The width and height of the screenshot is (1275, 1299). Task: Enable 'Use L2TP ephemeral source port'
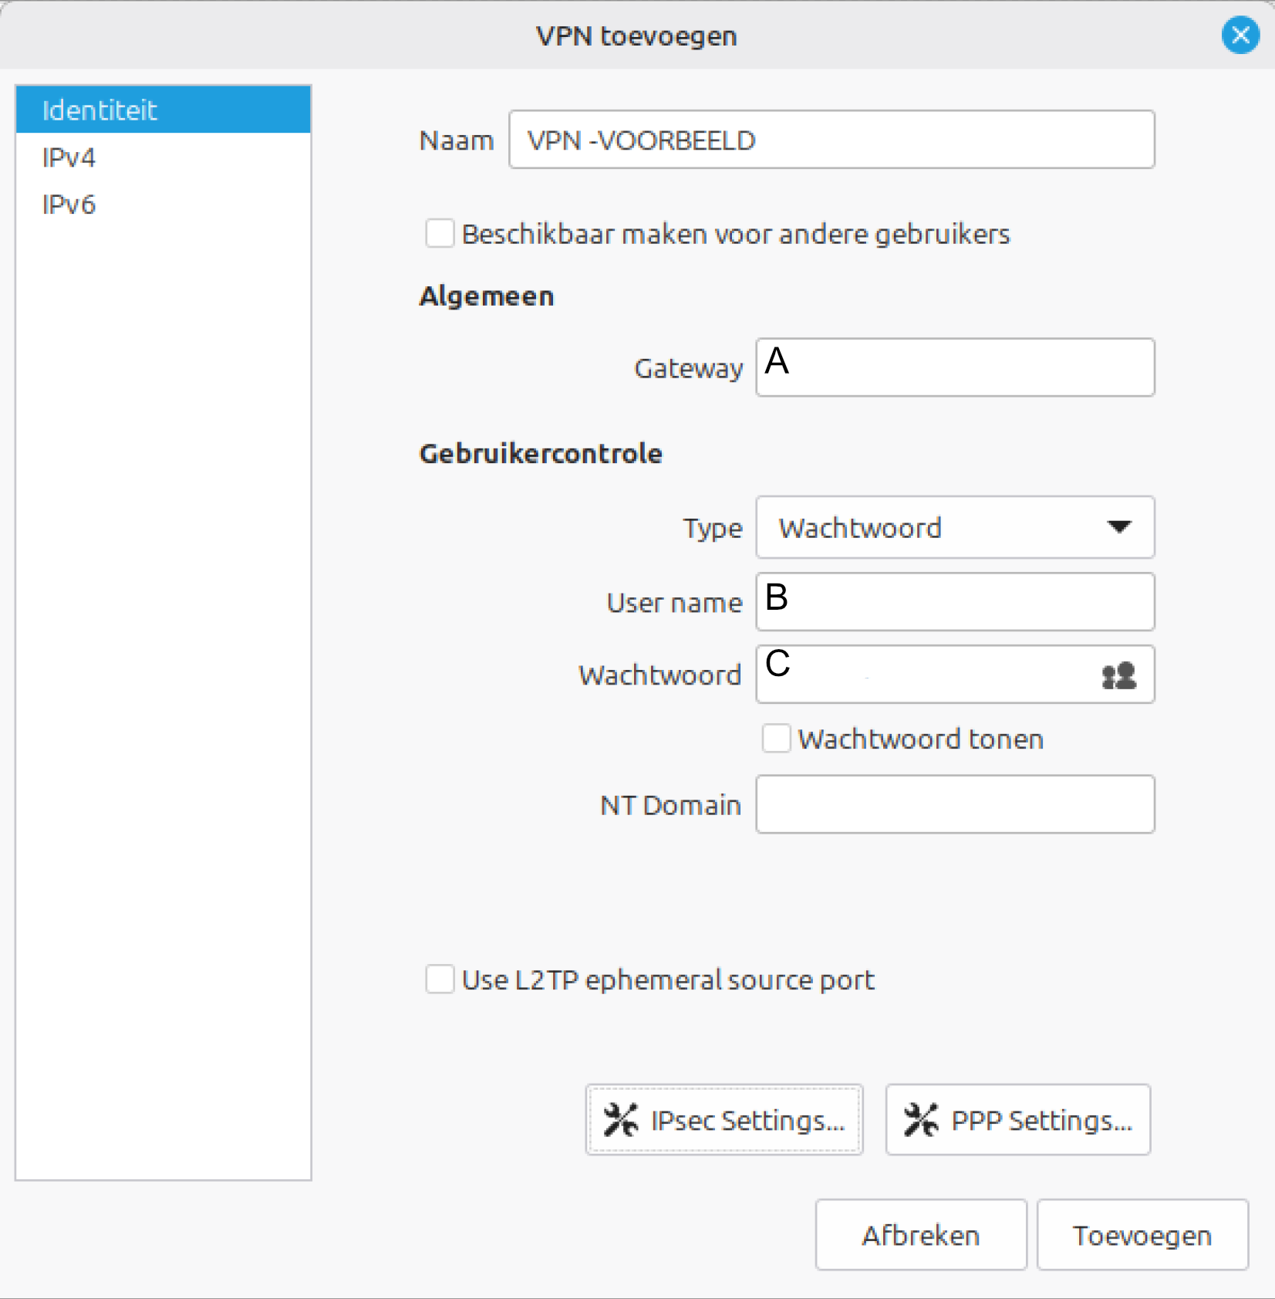pos(440,979)
